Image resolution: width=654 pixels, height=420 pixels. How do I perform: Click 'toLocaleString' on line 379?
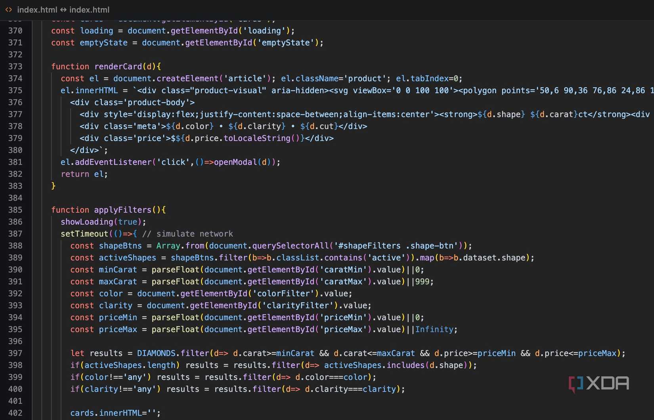(x=257, y=138)
